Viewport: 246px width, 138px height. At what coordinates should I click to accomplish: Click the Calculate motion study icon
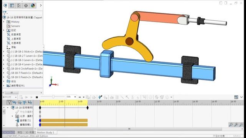[21, 97]
